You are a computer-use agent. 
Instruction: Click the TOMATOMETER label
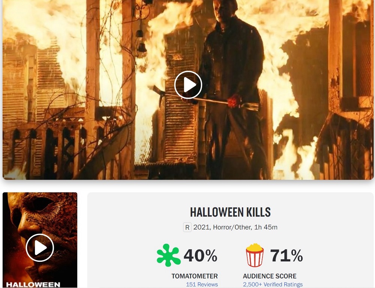pyautogui.click(x=194, y=276)
